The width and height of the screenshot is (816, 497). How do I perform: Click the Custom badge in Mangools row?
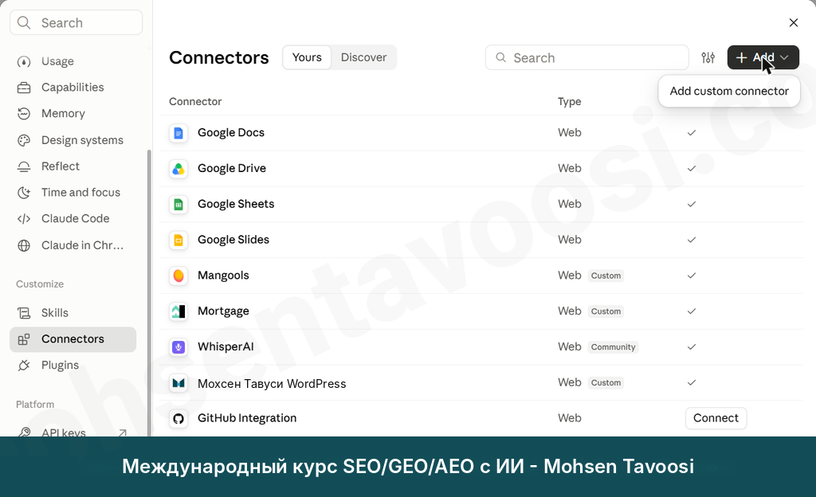pos(606,276)
